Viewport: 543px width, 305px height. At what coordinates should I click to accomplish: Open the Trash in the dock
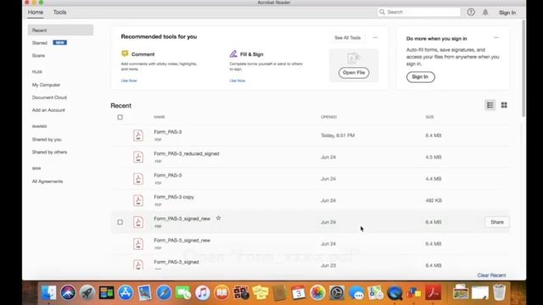coord(499,292)
